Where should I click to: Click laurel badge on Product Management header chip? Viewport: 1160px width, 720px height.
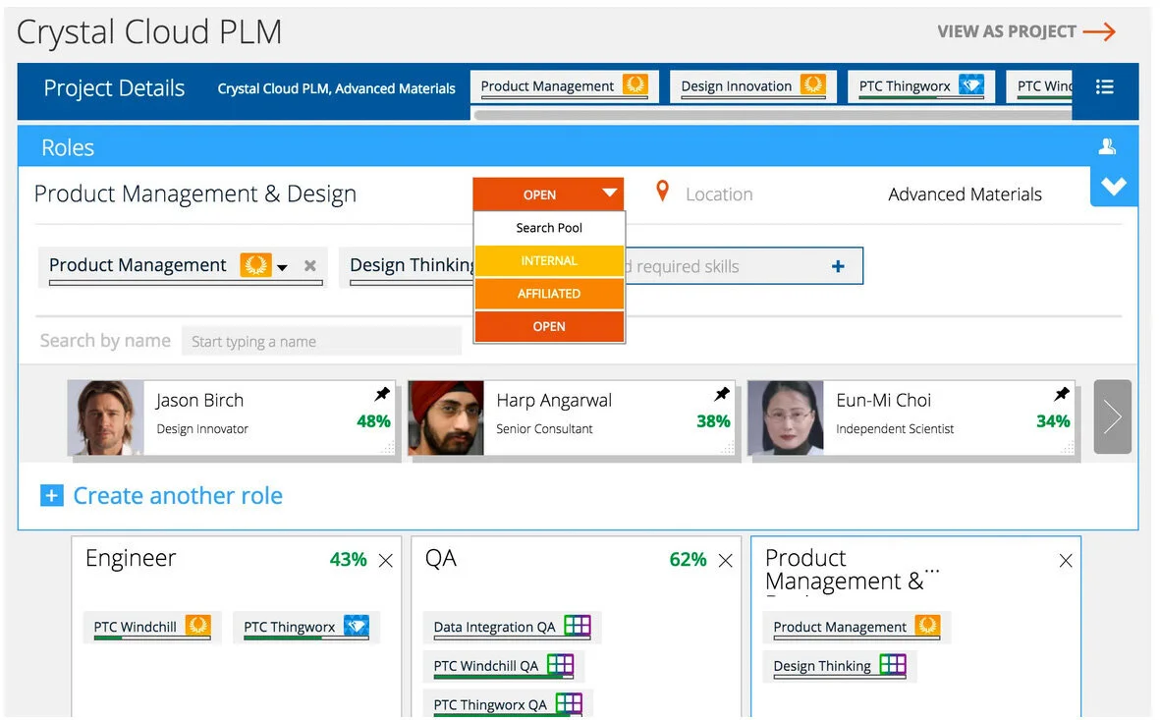(x=635, y=84)
